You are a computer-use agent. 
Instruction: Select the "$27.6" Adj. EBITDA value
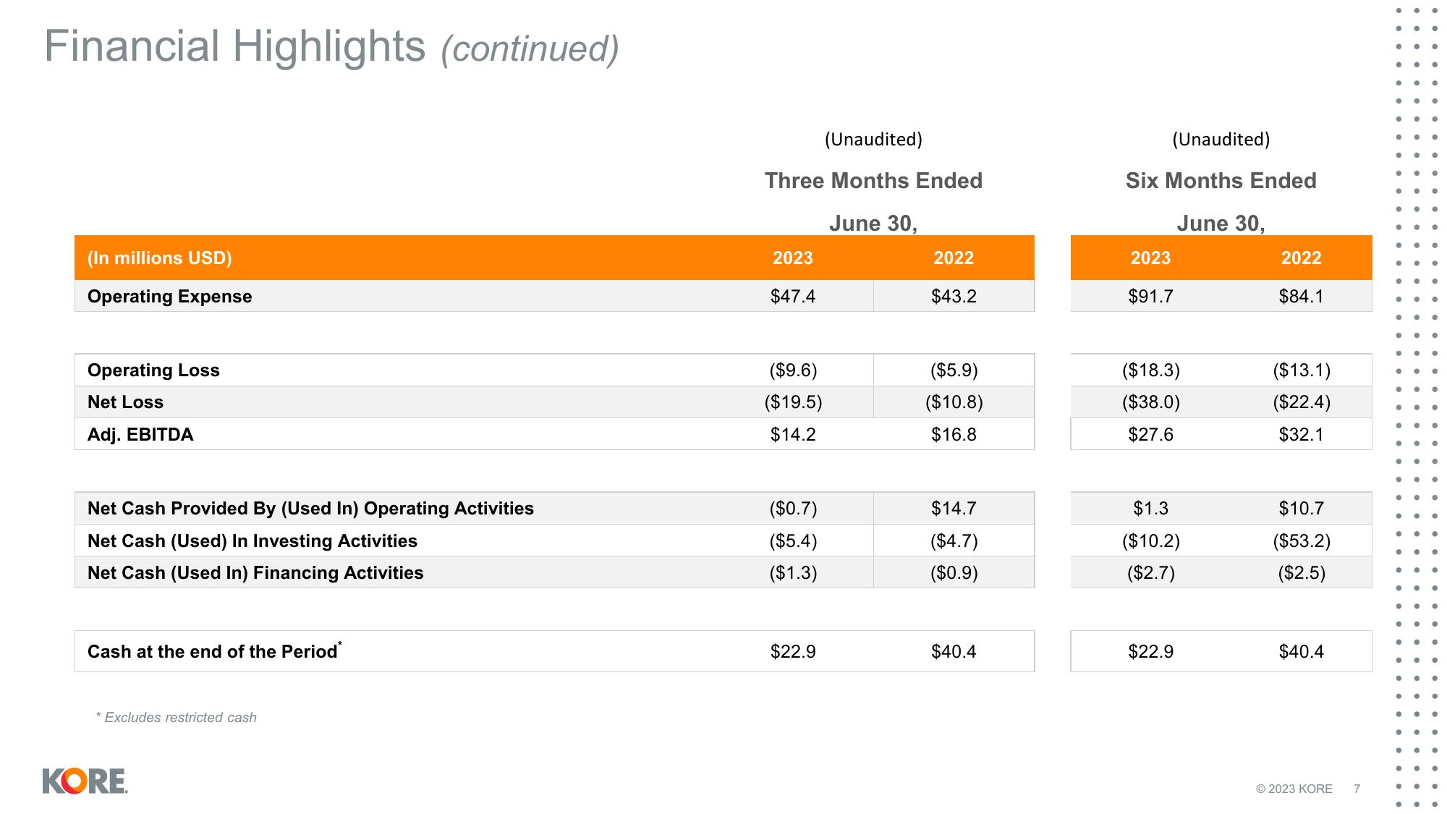1150,435
